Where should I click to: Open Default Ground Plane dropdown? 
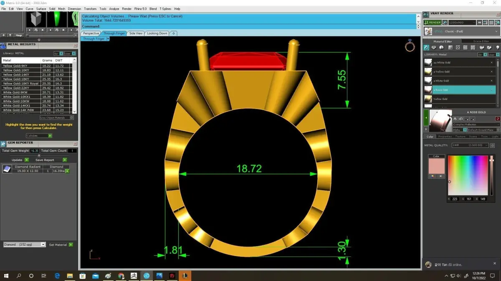tap(483, 130)
